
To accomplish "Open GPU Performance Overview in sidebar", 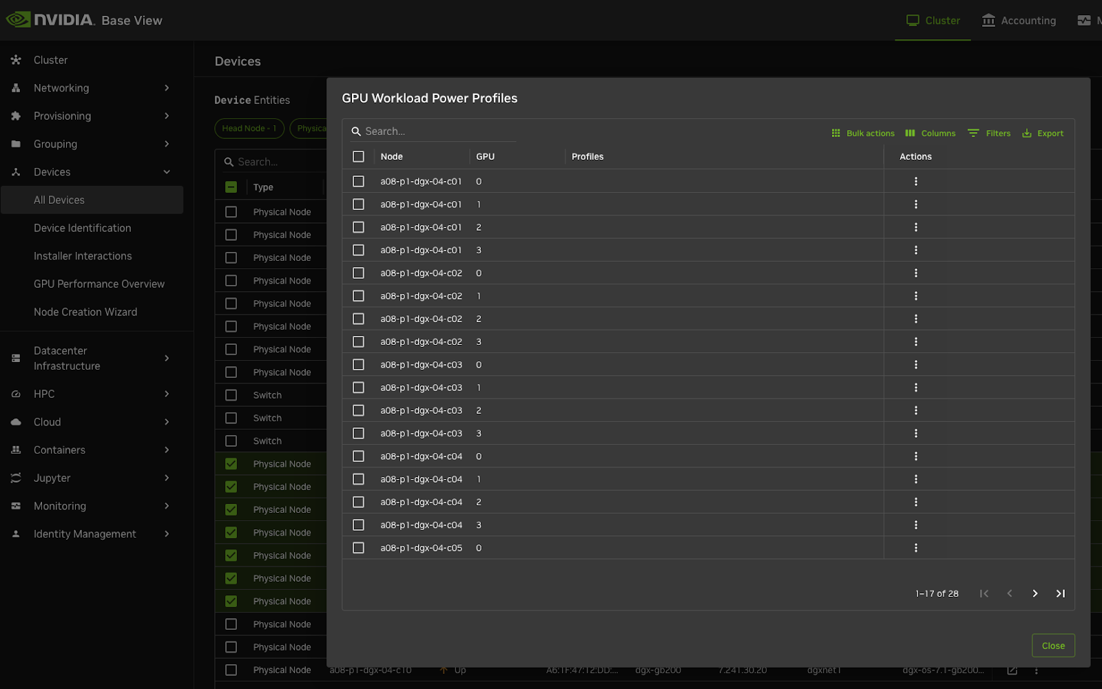I will click(99, 284).
